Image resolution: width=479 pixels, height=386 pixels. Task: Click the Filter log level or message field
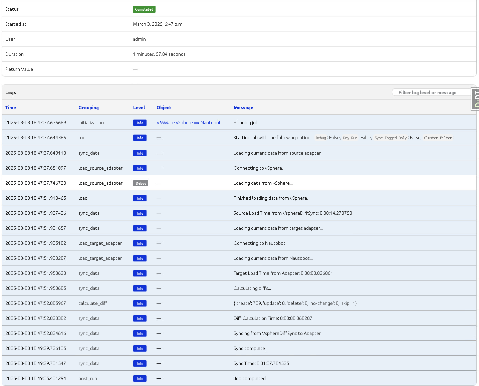click(x=431, y=92)
